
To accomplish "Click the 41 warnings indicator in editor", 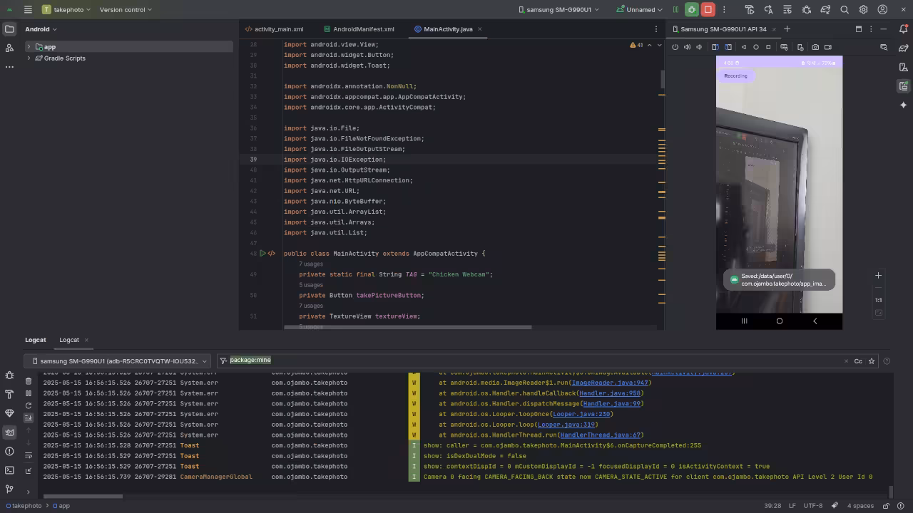I will [x=636, y=45].
